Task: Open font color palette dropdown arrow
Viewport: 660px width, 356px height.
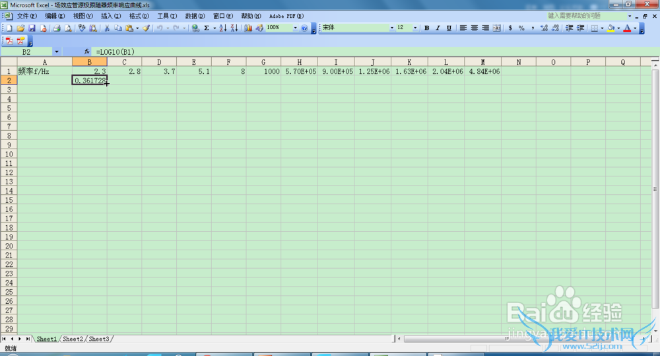Action: coord(635,28)
